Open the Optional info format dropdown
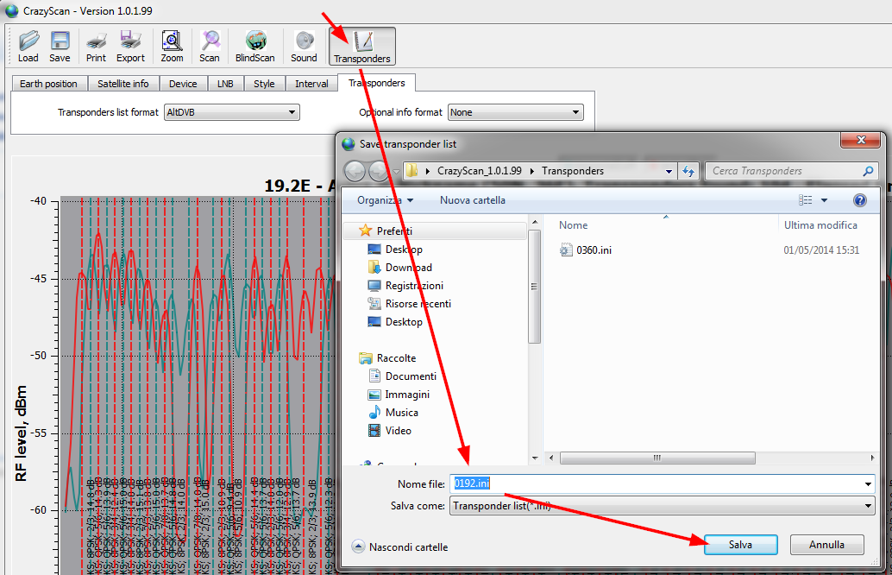The width and height of the screenshot is (892, 575). (x=515, y=113)
